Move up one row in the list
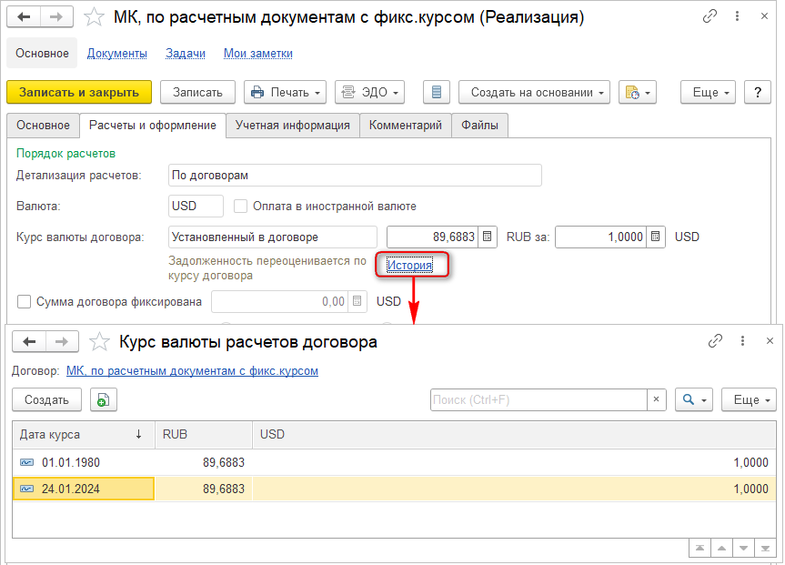Screen dimensions: 785x565 [x=721, y=549]
